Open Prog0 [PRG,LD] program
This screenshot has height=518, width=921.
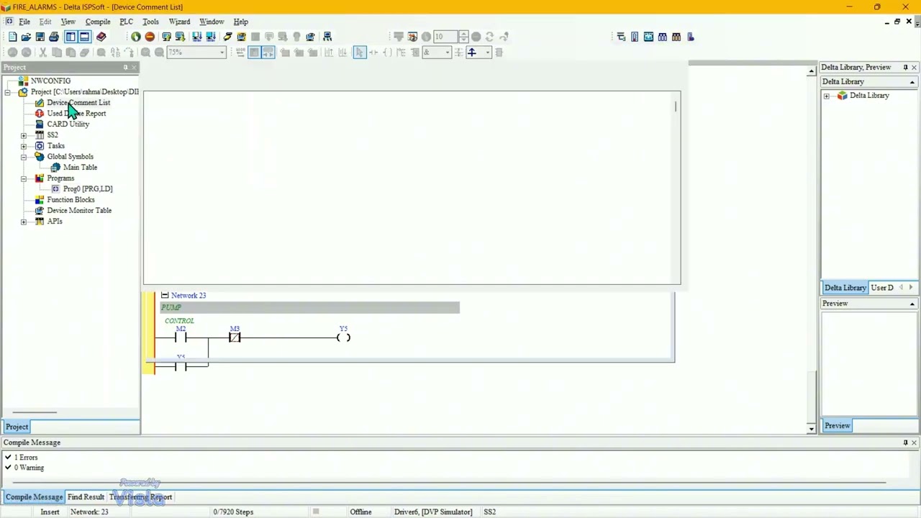pos(88,189)
